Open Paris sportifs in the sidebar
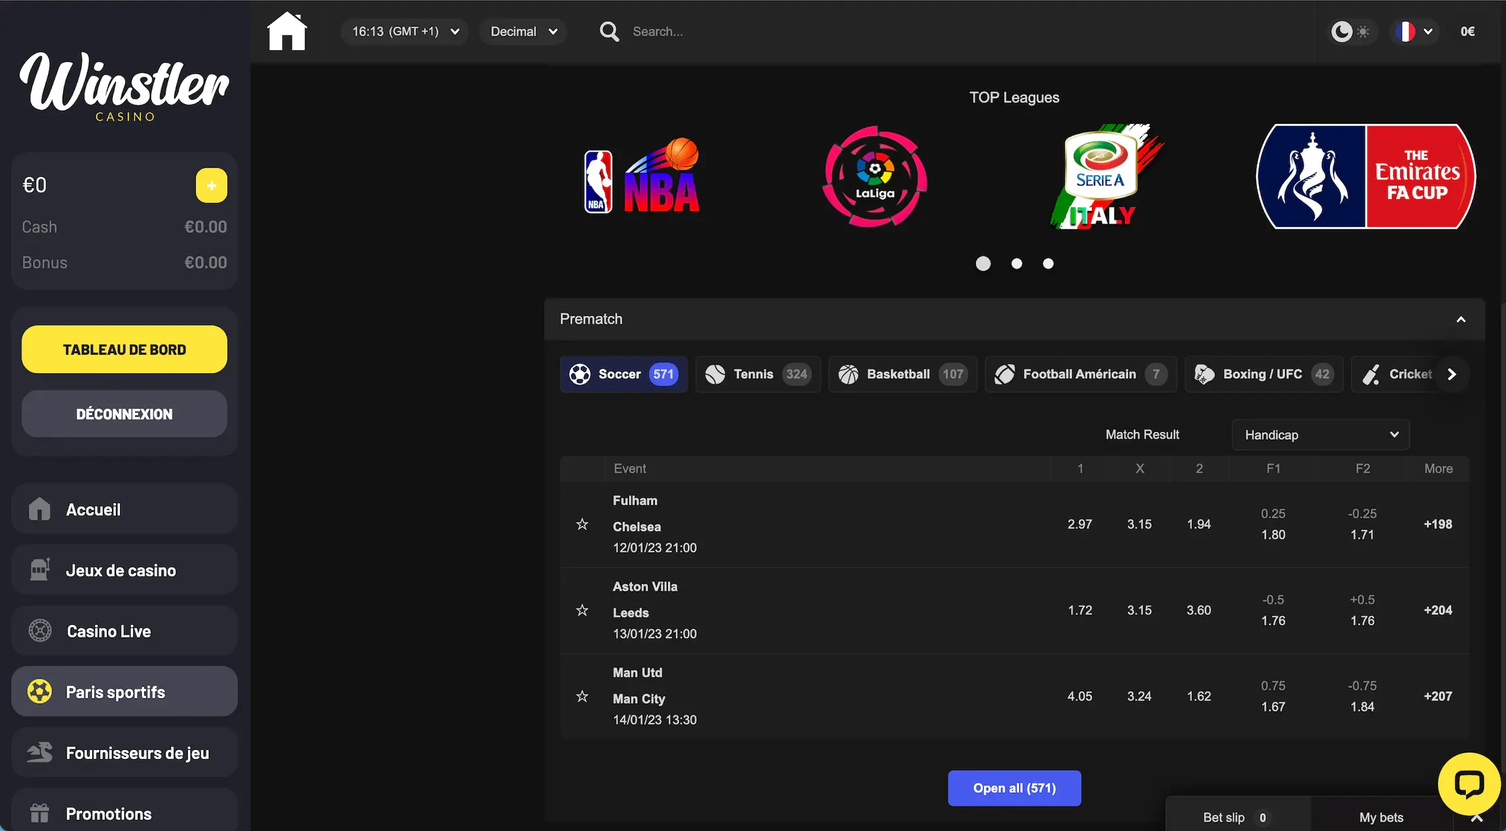This screenshot has height=831, width=1506. (125, 691)
